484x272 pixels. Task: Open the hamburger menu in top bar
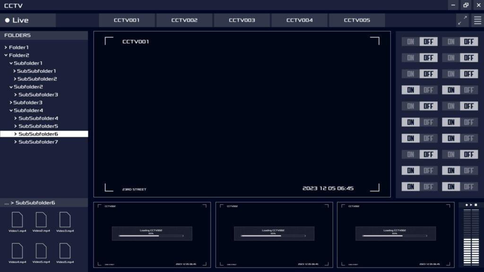[x=477, y=20]
